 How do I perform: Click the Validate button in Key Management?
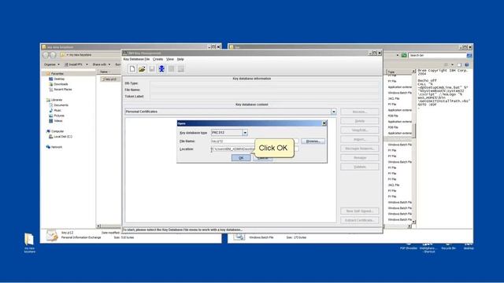(360, 167)
